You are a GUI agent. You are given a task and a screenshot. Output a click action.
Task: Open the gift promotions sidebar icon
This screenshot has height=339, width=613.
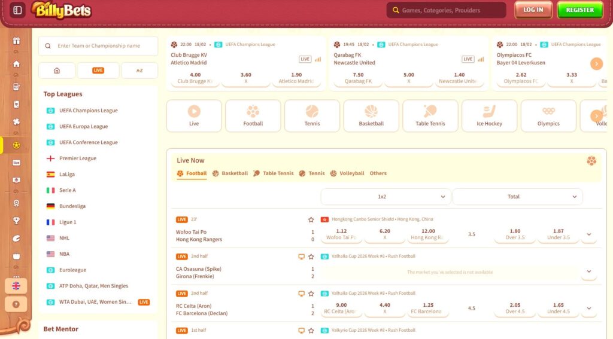(x=16, y=41)
